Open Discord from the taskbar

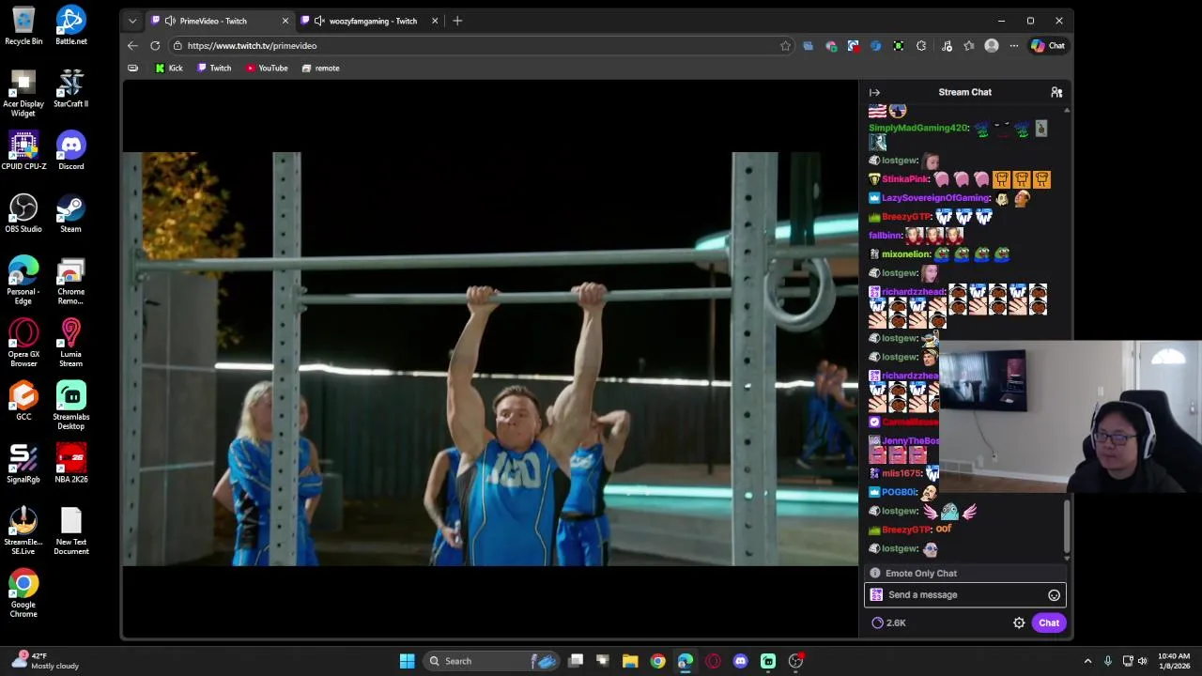pos(740,661)
